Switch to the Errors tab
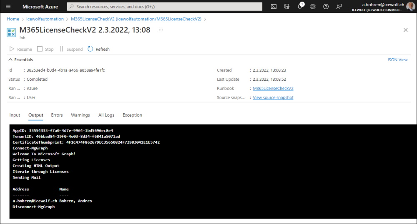417x224 pixels. (57, 115)
